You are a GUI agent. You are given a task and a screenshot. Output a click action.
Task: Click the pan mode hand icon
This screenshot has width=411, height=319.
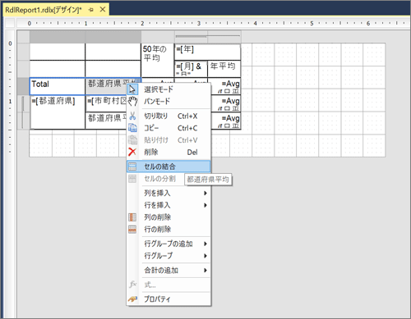[x=132, y=102]
